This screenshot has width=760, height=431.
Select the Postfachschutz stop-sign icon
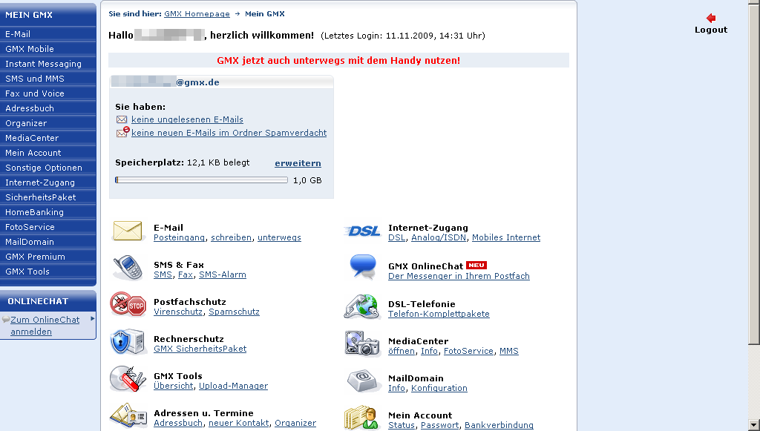(x=128, y=304)
